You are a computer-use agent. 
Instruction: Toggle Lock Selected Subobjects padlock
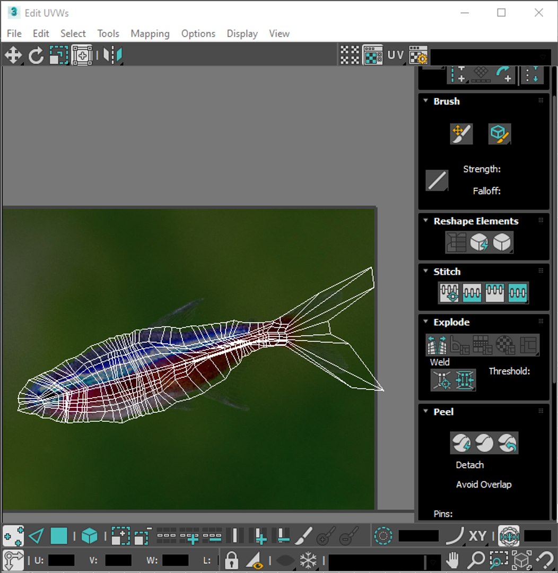[x=231, y=560]
